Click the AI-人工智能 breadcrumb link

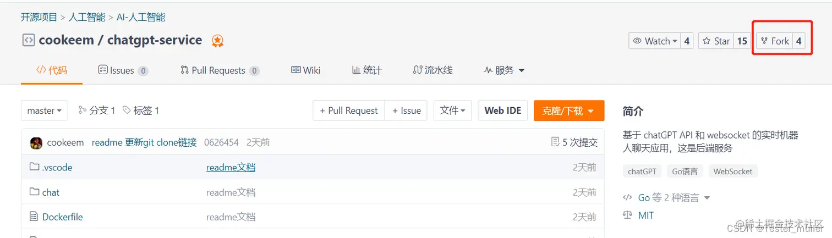click(141, 17)
